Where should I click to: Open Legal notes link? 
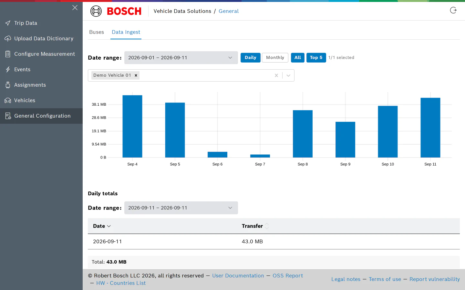tap(346, 279)
